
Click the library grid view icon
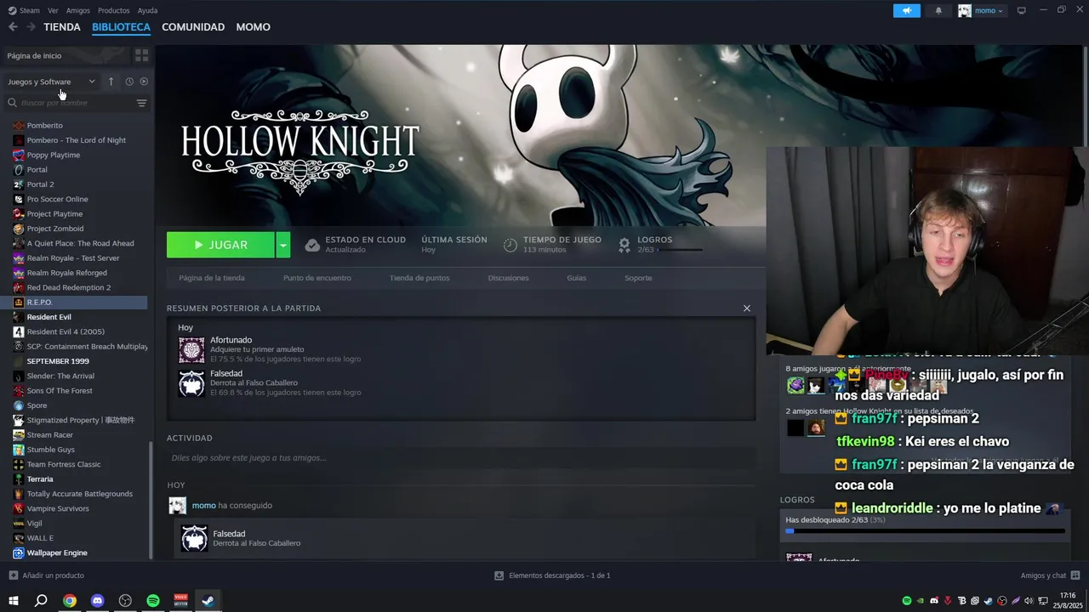point(141,55)
